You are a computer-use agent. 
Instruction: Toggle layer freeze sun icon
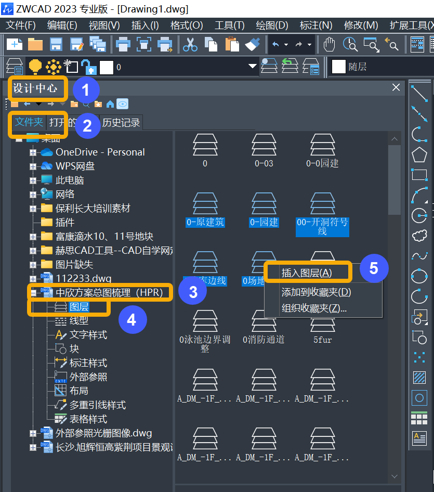[x=54, y=67]
